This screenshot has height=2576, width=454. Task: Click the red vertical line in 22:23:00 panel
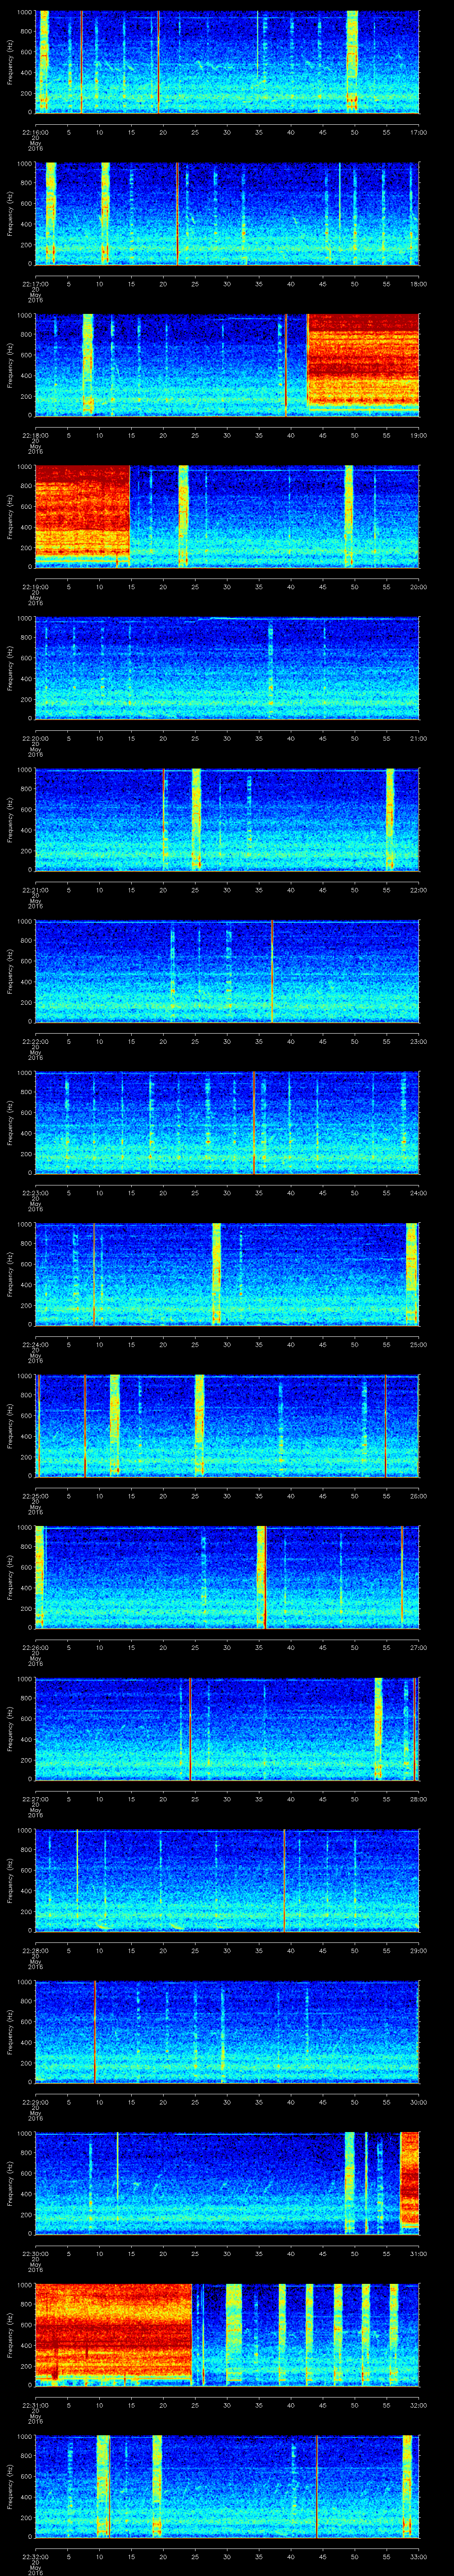pyautogui.click(x=254, y=1123)
